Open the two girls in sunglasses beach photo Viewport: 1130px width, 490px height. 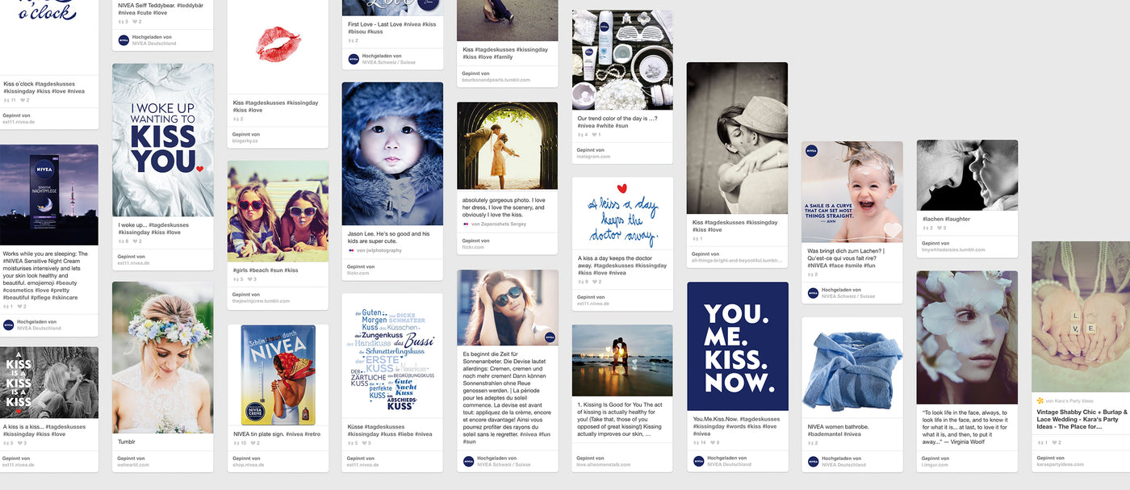(x=278, y=211)
